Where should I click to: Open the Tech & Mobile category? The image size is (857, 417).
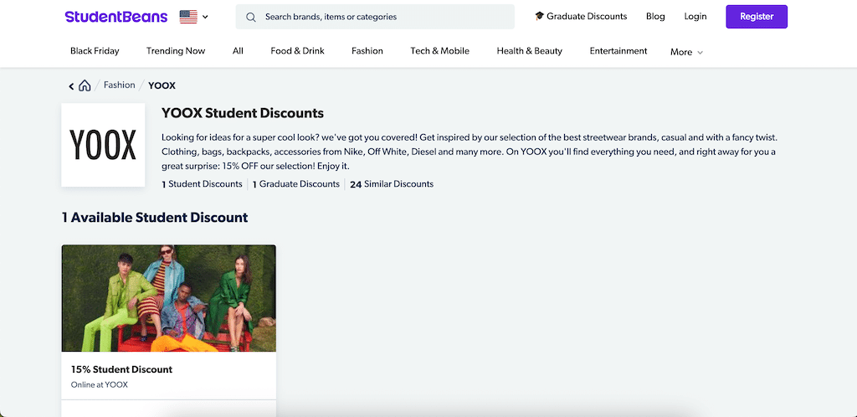click(439, 51)
